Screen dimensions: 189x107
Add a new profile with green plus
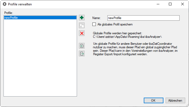pos(82,18)
